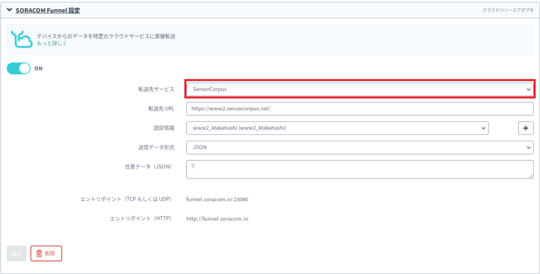Toggle the Funnel ON switch off
This screenshot has height=274, width=540.
pyautogui.click(x=18, y=68)
